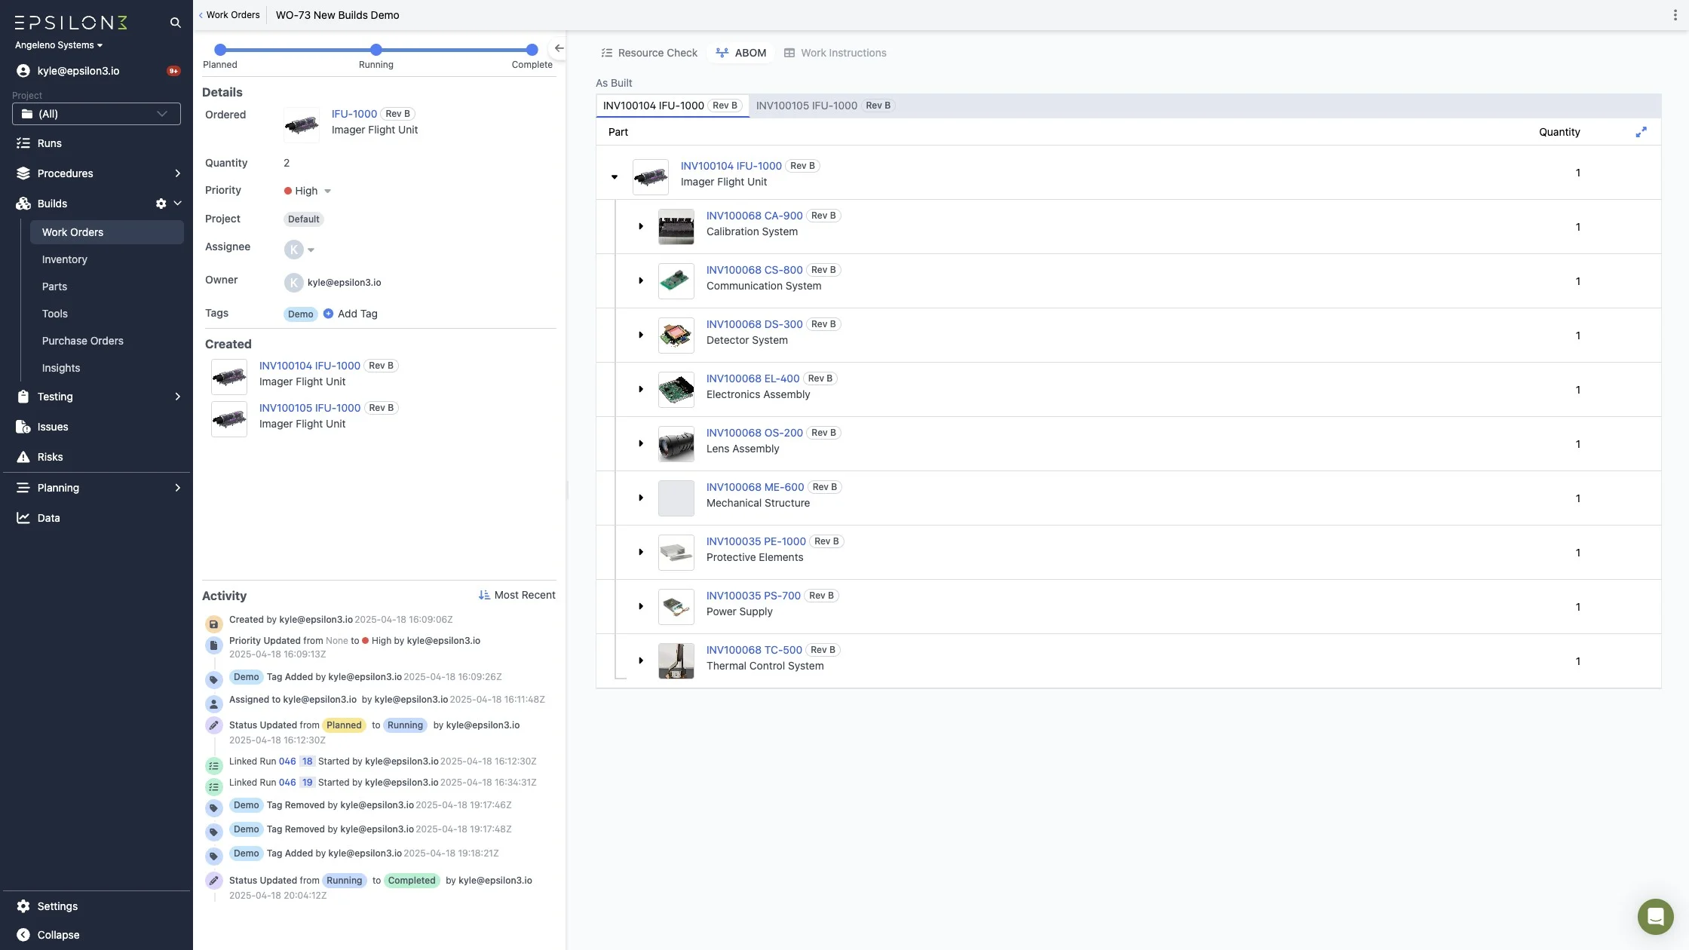The width and height of the screenshot is (1689, 950).
Task: Open the chat support bubble
Action: (x=1655, y=917)
